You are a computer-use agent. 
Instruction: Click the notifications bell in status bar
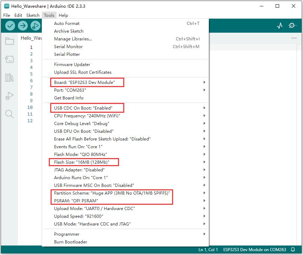[x=293, y=250]
